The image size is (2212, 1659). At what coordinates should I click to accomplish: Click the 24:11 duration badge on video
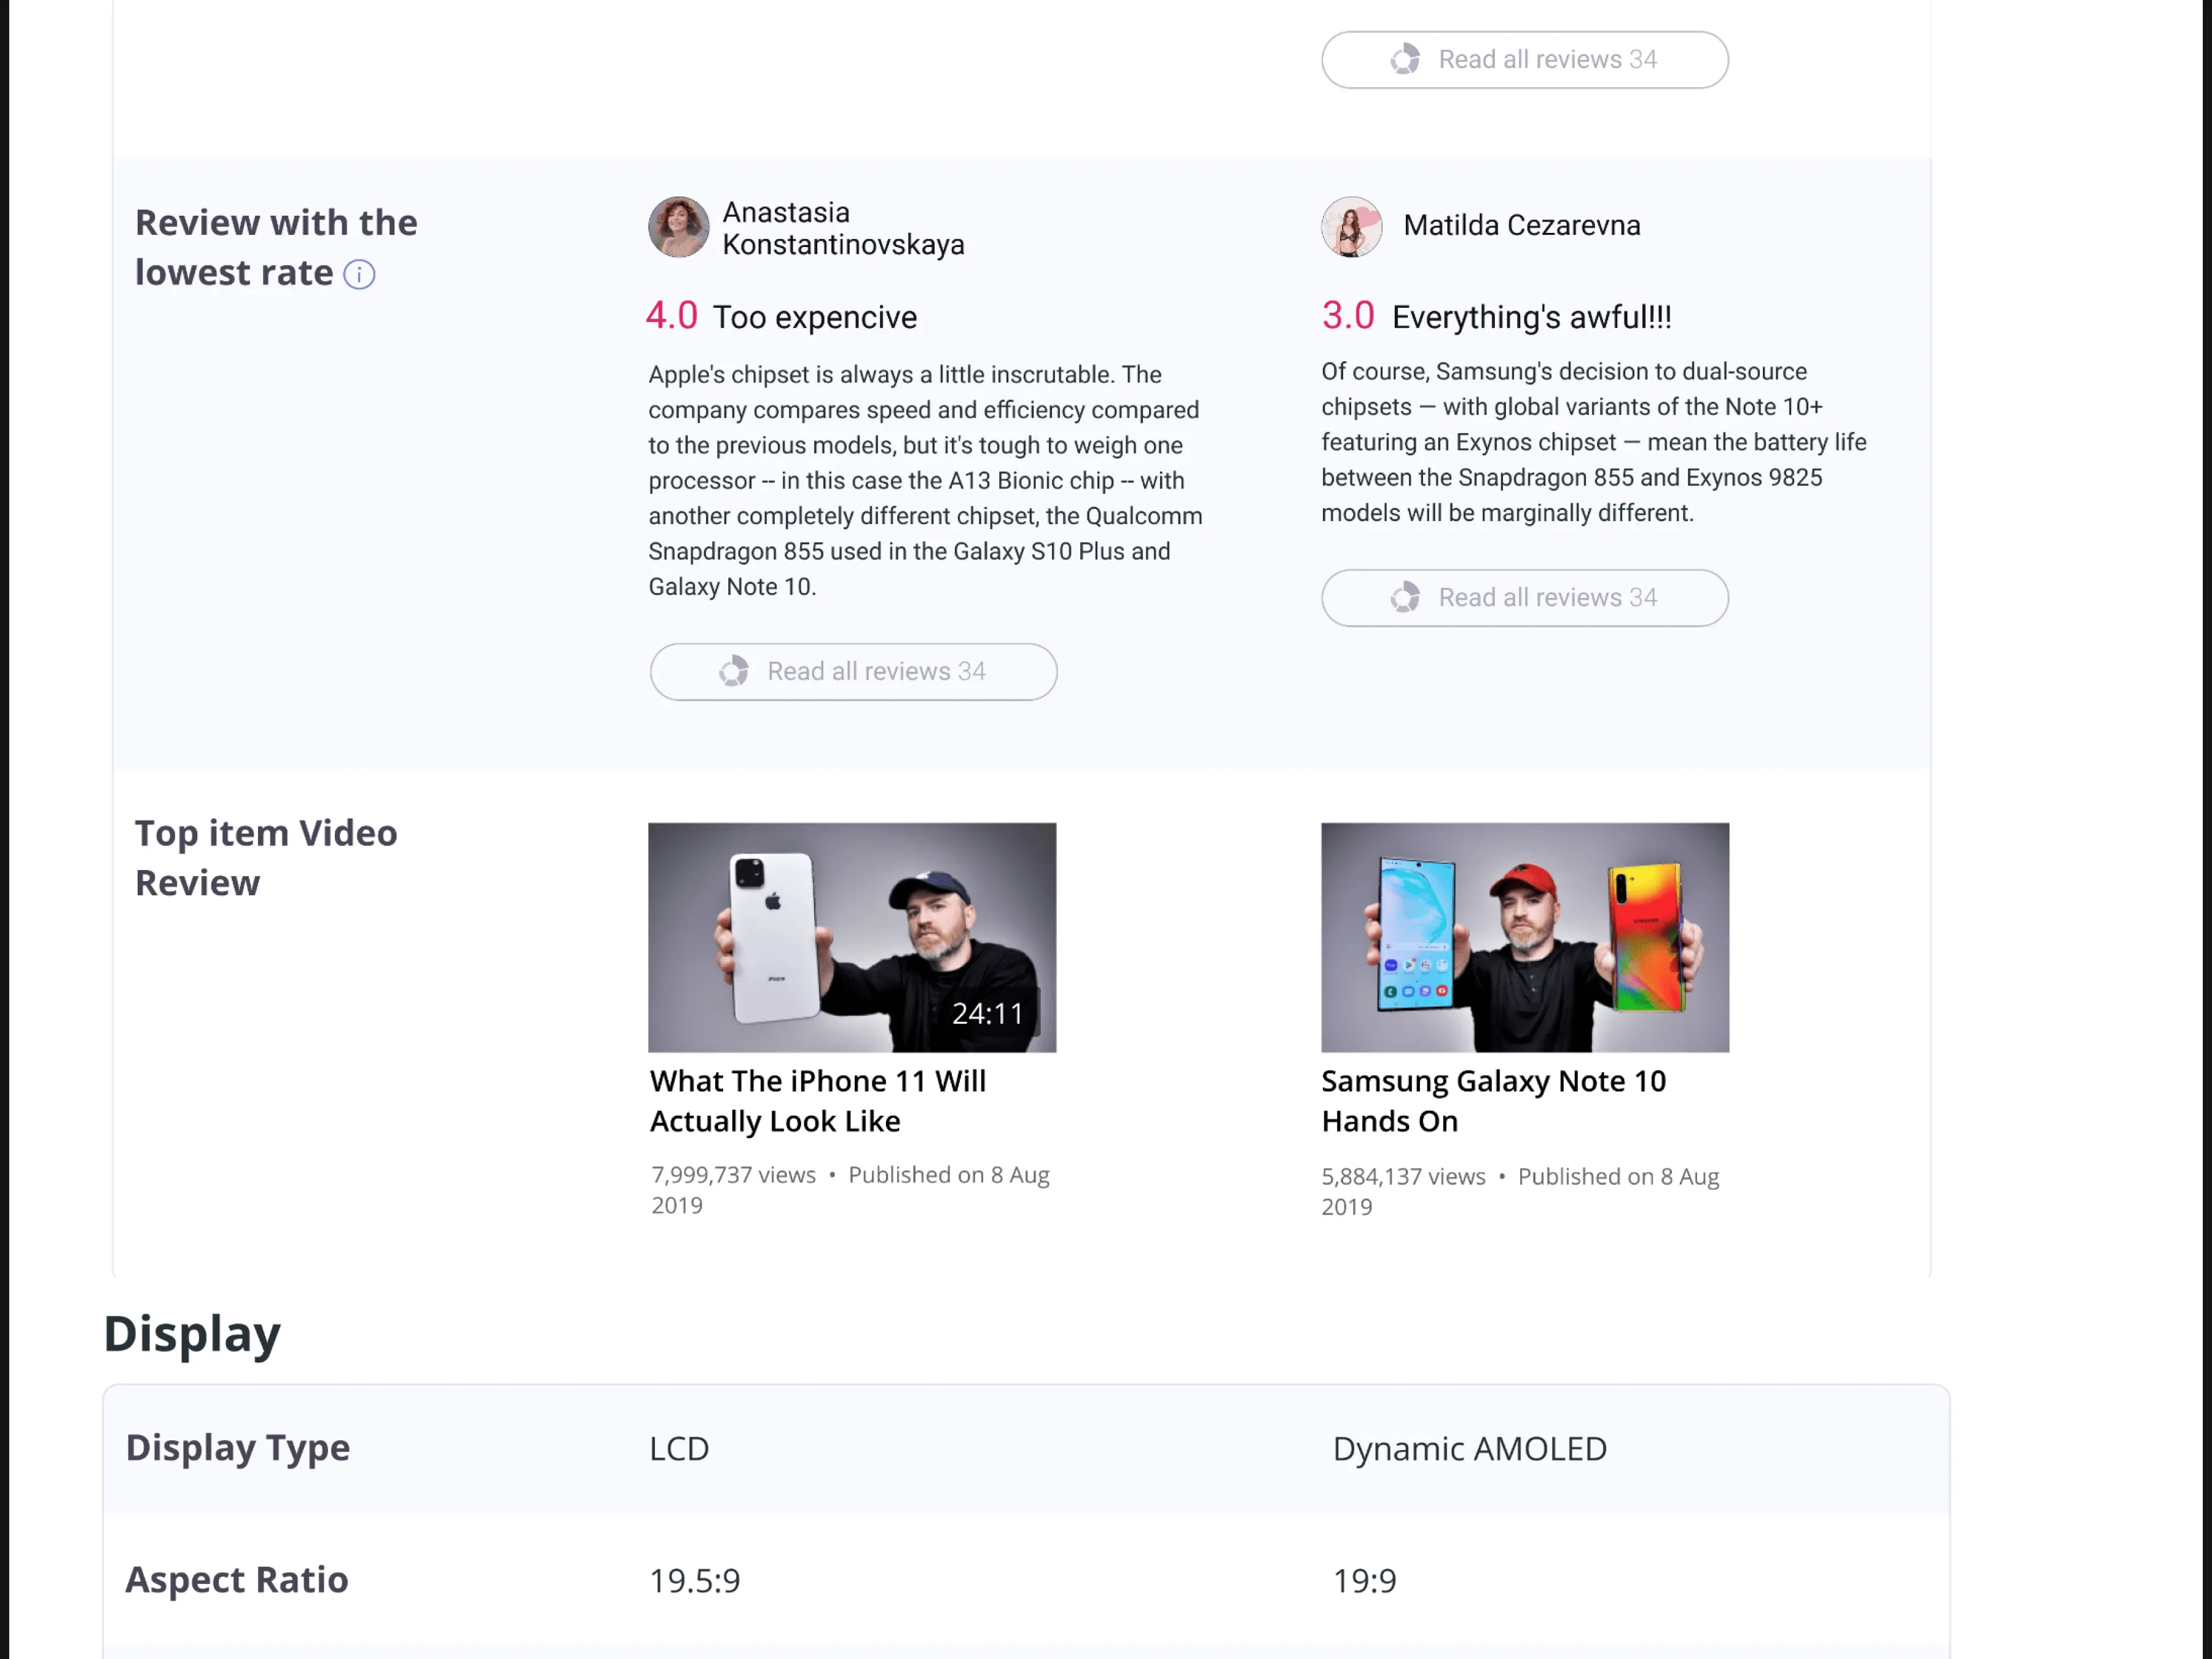987,1014
